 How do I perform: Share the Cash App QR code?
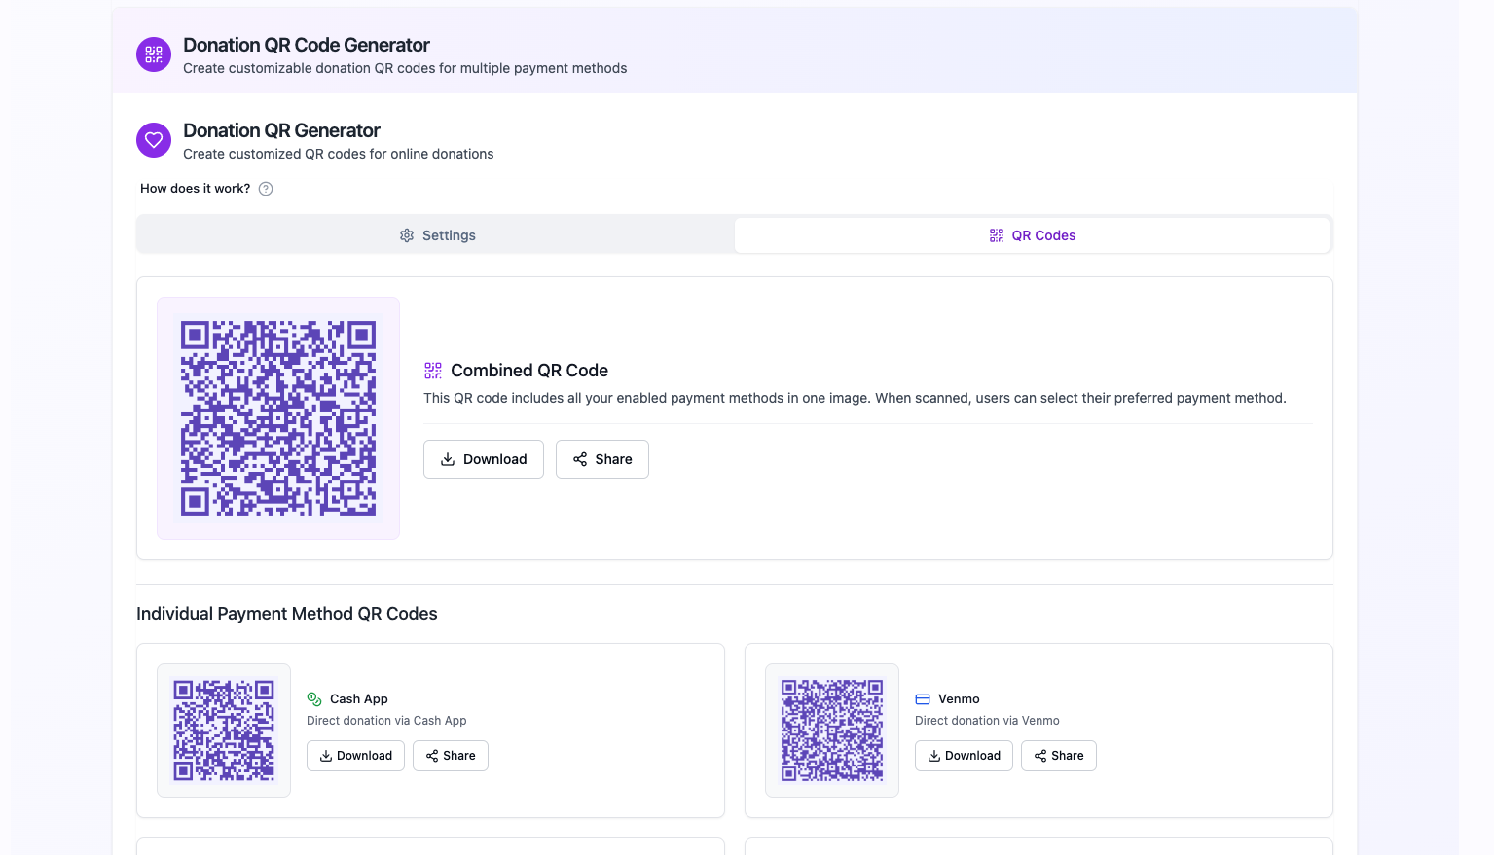click(x=450, y=756)
